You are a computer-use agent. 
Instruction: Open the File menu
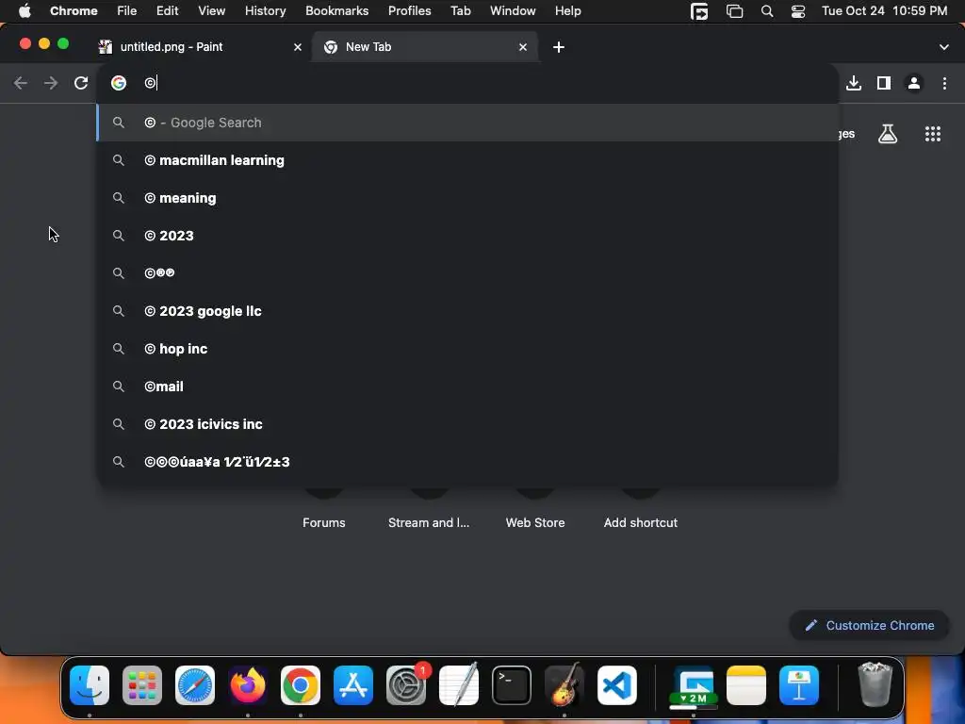click(x=127, y=11)
